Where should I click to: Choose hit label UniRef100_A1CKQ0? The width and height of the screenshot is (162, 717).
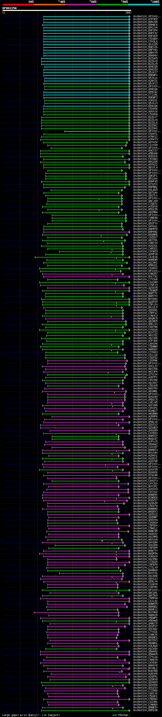[145, 649]
